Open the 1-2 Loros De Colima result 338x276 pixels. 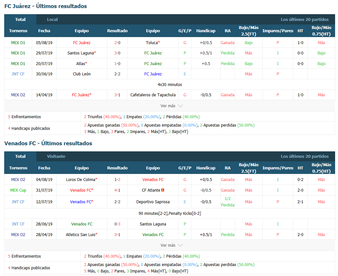click(x=117, y=179)
